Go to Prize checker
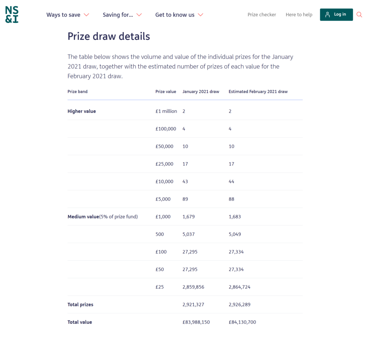Viewport: 369px width, 342px height. (x=262, y=14)
